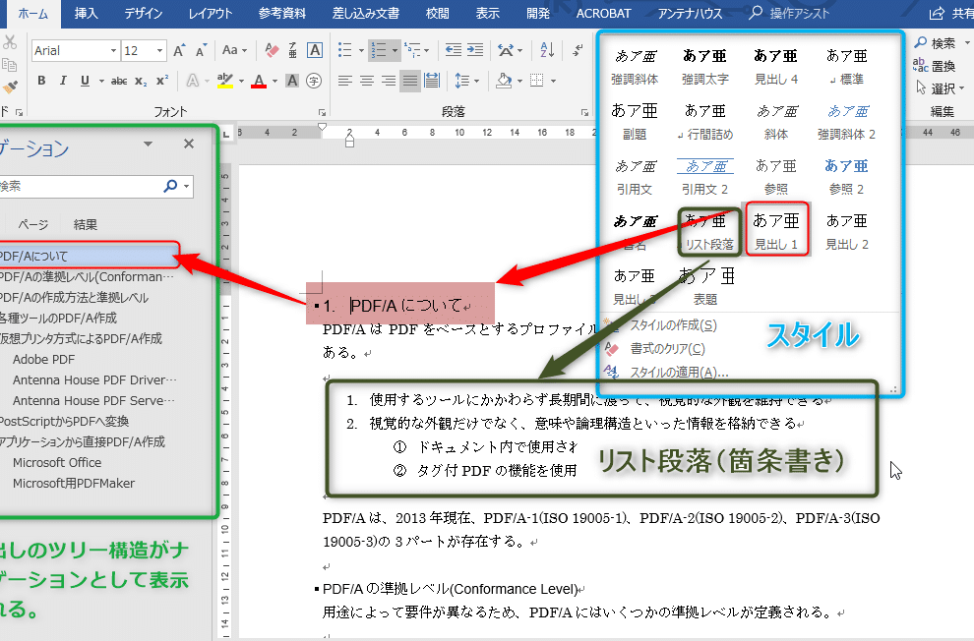Click the red font color swatch
This screenshot has height=641, width=974.
(259, 81)
